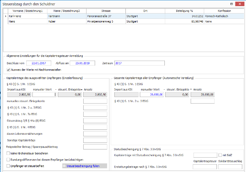Screen dimensions: 246x172
Task: Click Römisch-Katholisch Konfession cell
Action: [224, 16]
